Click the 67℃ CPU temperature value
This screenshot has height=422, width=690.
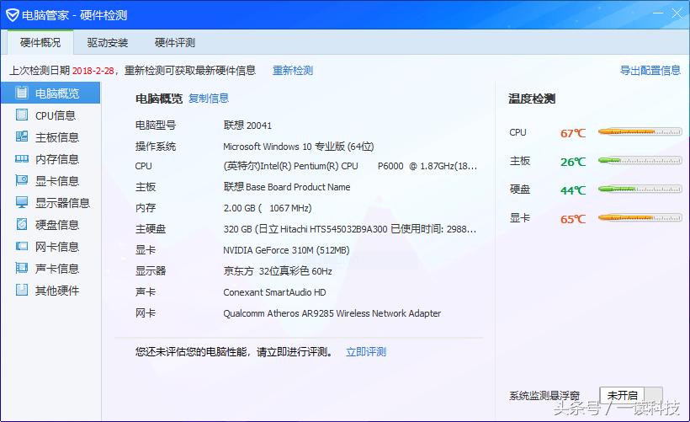click(x=573, y=133)
